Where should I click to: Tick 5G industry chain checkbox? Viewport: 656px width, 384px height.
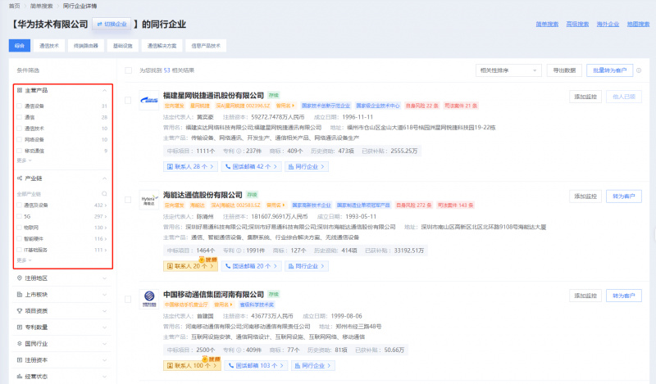(x=19, y=216)
